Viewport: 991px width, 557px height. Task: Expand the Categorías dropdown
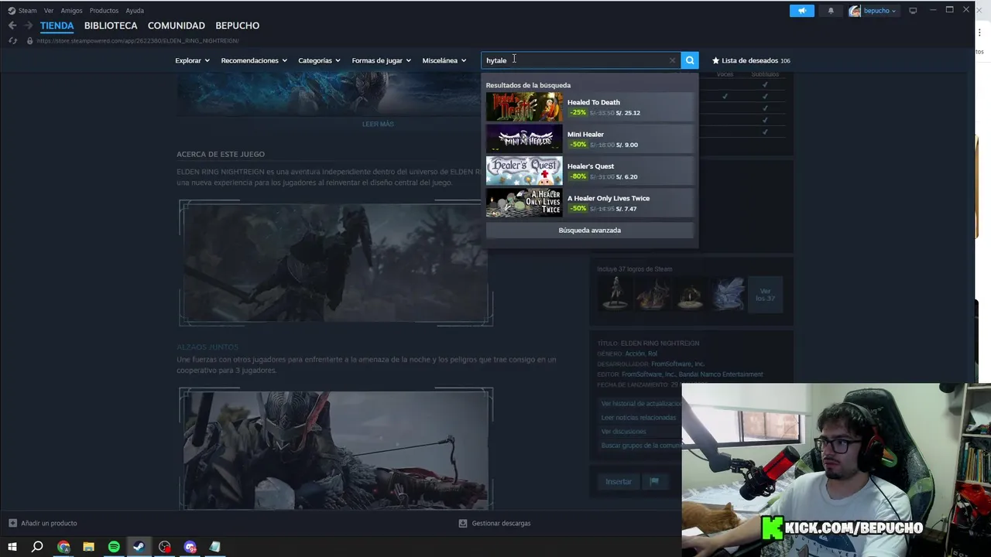(320, 60)
